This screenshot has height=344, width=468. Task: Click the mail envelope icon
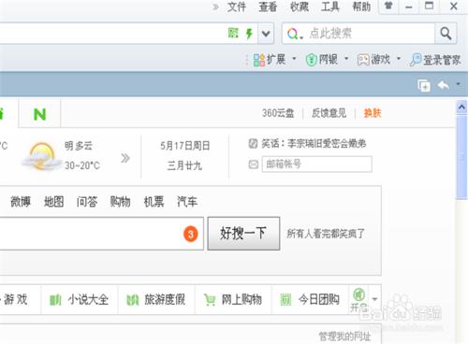click(x=253, y=165)
